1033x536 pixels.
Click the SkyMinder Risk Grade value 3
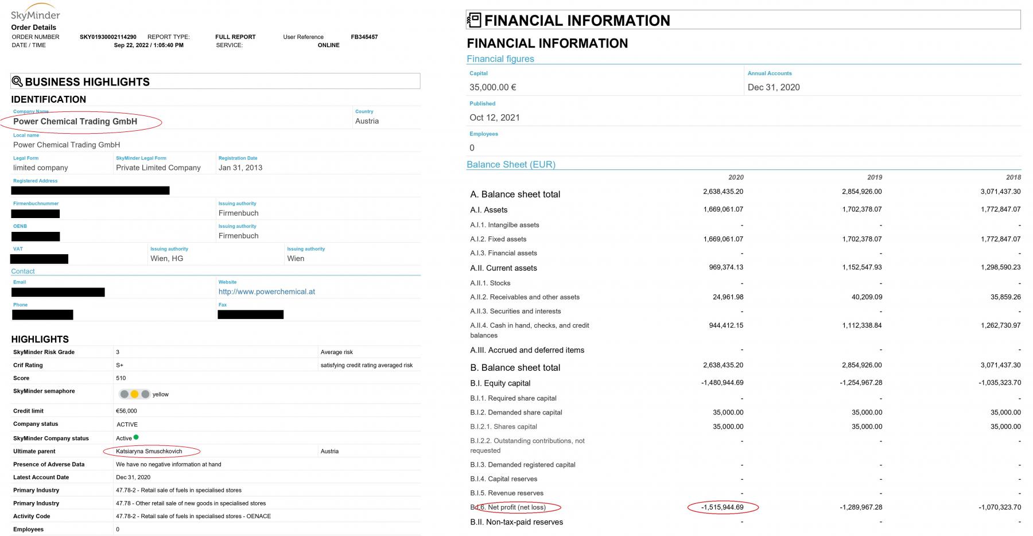(118, 352)
